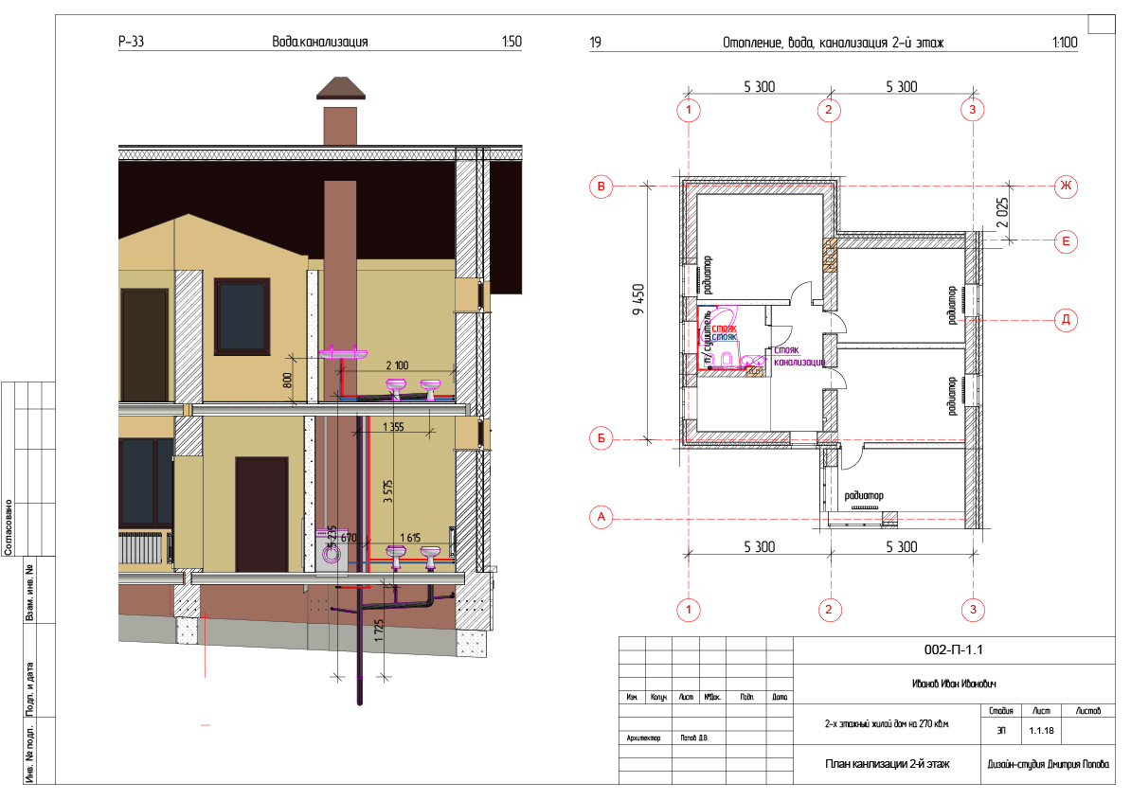
Task: Click the 'Кол.уч' column header
Action: [658, 697]
